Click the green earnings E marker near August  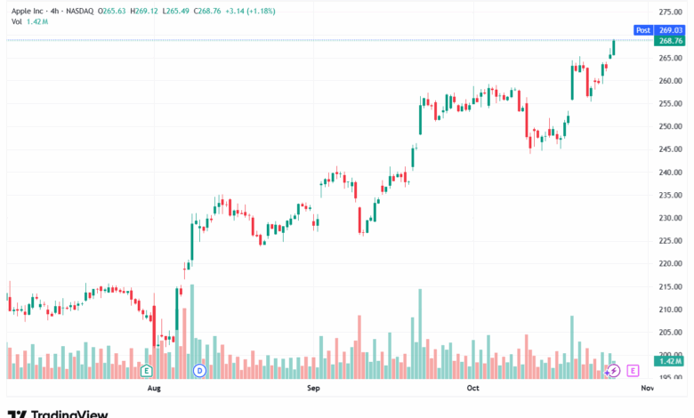click(148, 369)
